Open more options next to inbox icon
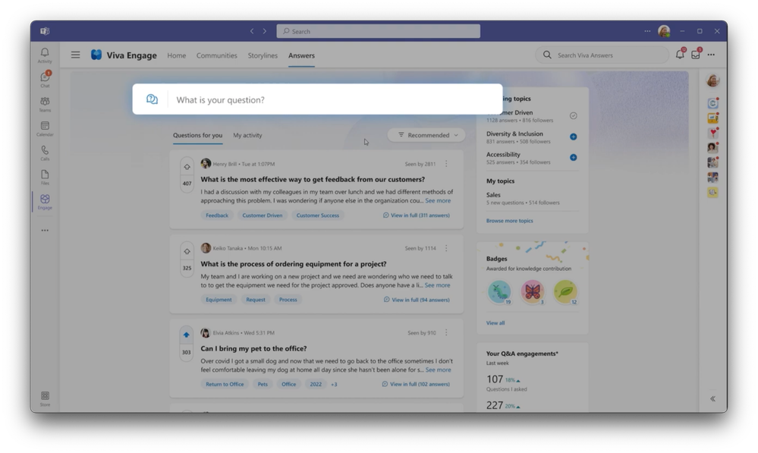This screenshot has height=453, width=758. coord(711,55)
